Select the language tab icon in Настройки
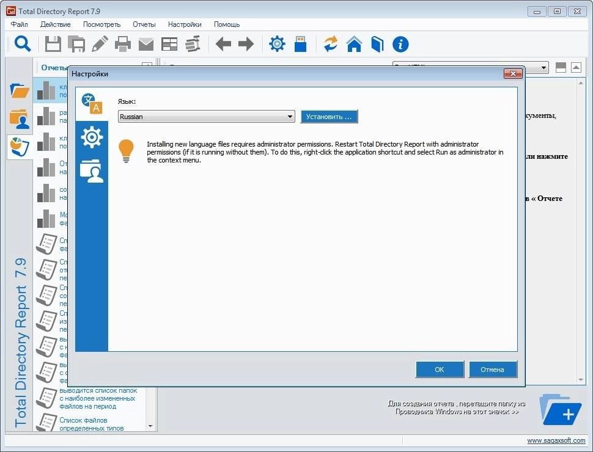 [x=92, y=104]
